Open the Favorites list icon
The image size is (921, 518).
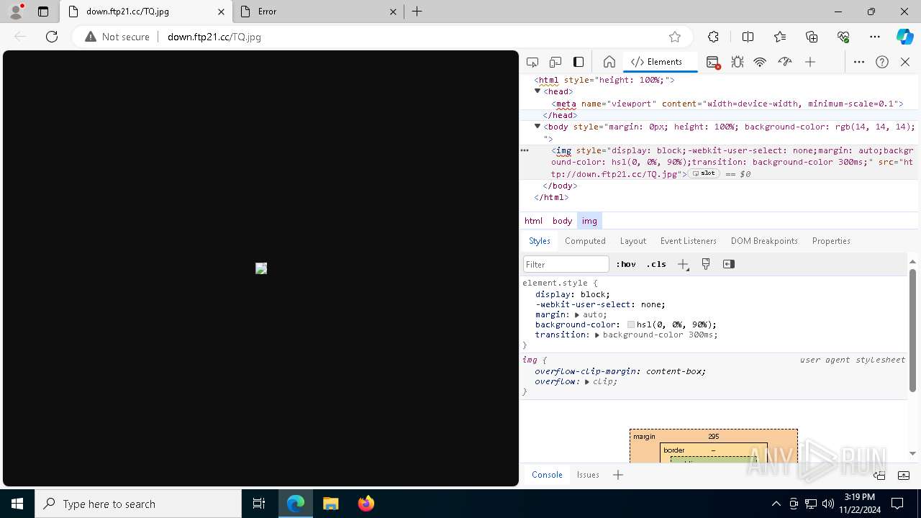coord(780,37)
